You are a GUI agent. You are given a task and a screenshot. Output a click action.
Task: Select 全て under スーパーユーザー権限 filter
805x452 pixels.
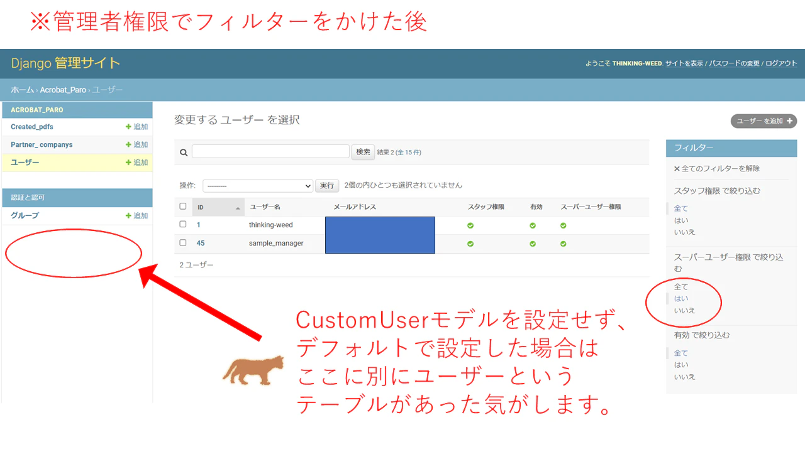coord(681,287)
